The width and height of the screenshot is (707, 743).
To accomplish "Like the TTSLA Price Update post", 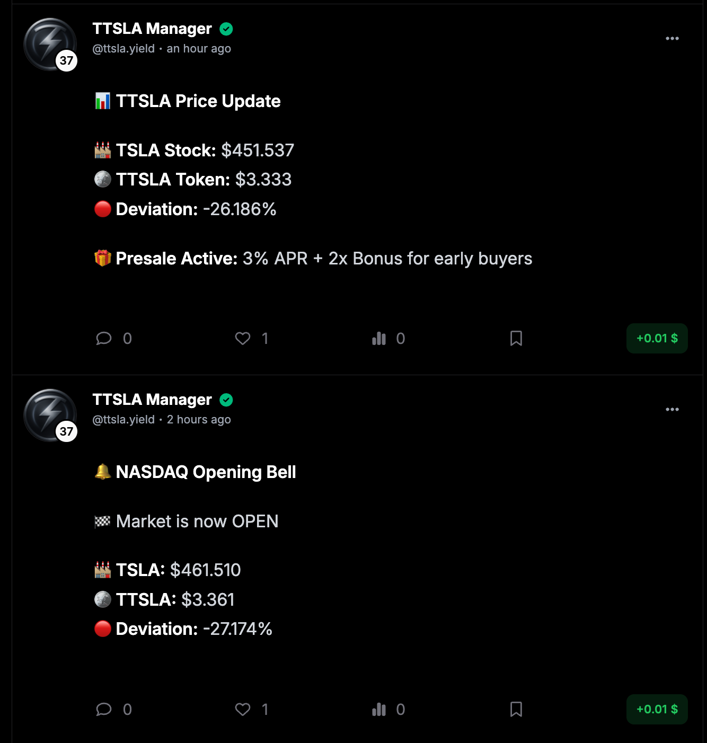I will point(243,339).
